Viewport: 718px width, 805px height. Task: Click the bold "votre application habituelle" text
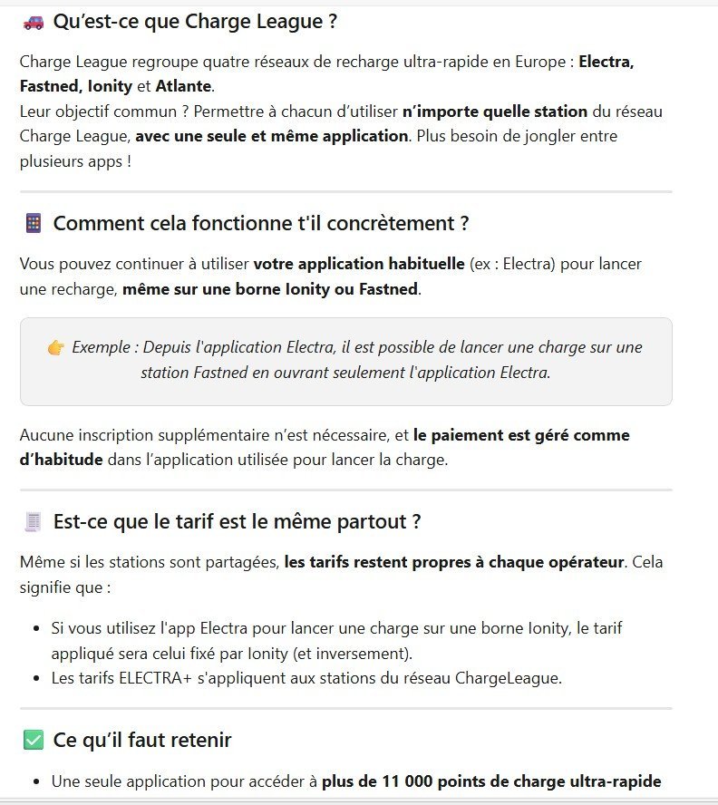pos(359,264)
